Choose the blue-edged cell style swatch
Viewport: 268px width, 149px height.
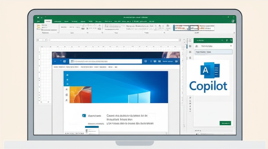(x=181, y=28)
